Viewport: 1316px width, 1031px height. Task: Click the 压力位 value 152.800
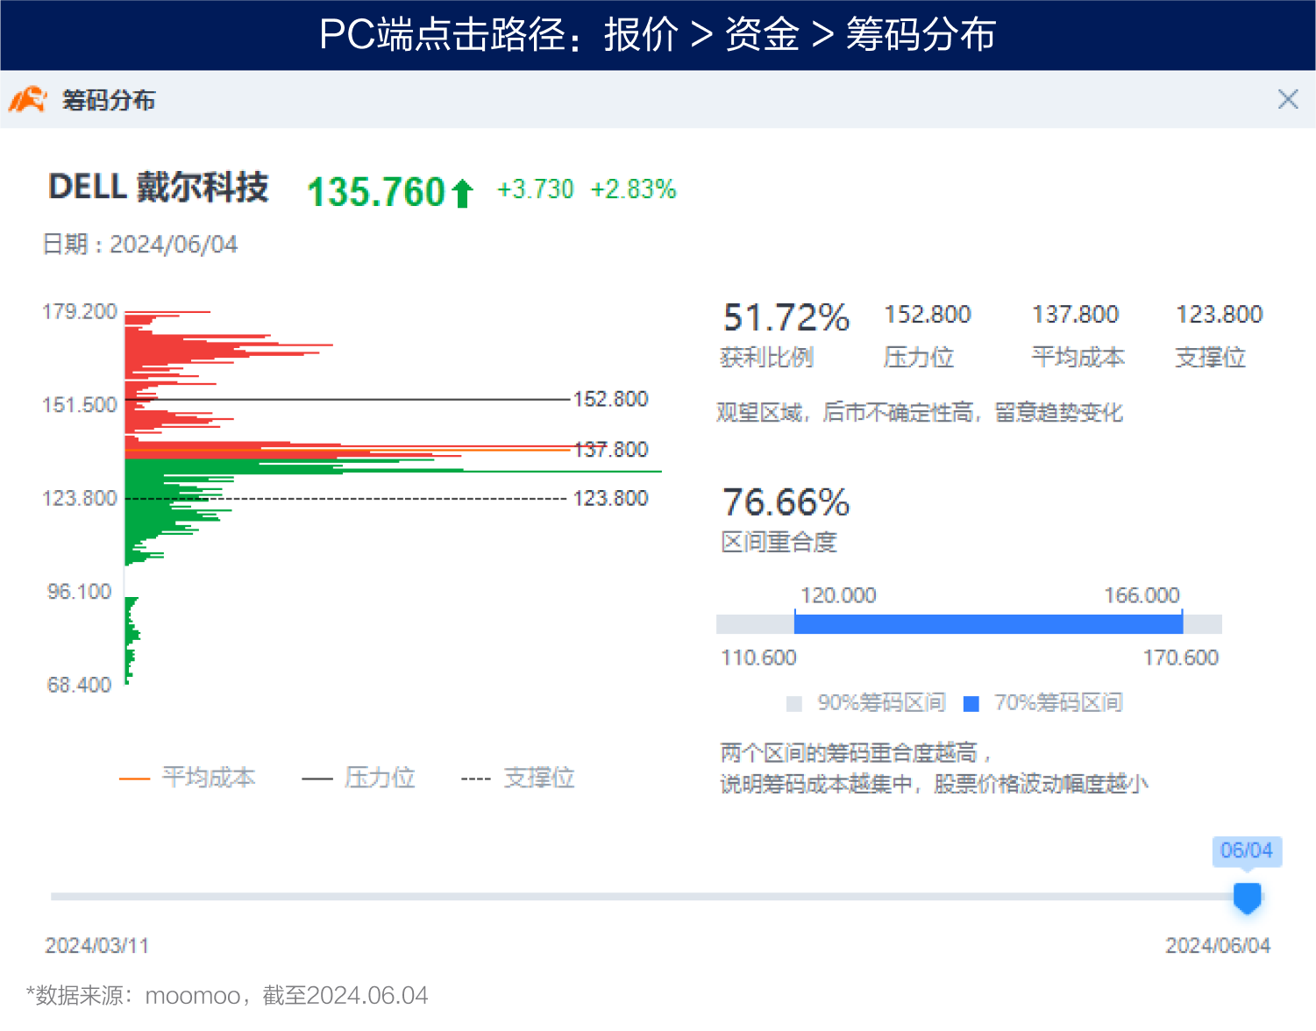(927, 314)
